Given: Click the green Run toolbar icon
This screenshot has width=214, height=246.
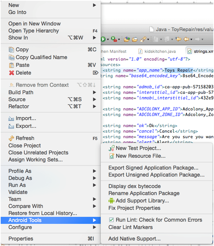Looking at the screenshot, I should (103, 39).
